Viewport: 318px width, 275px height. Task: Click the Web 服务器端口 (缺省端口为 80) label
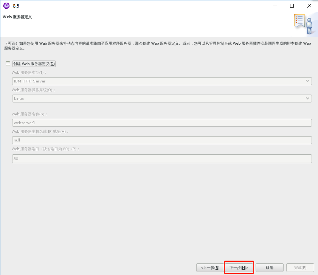(45, 149)
